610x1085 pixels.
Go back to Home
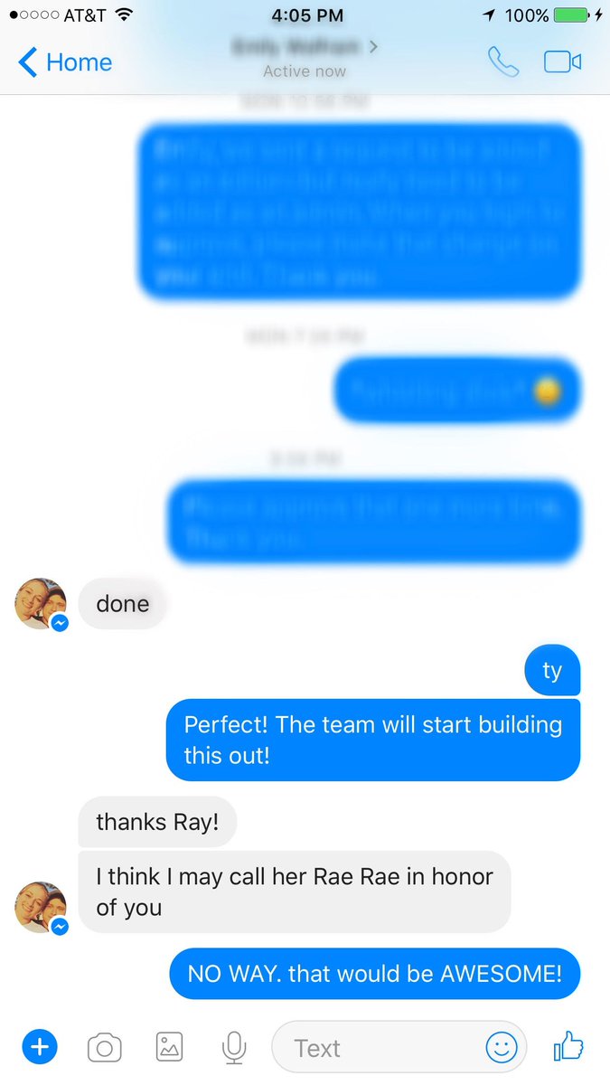pos(65,62)
